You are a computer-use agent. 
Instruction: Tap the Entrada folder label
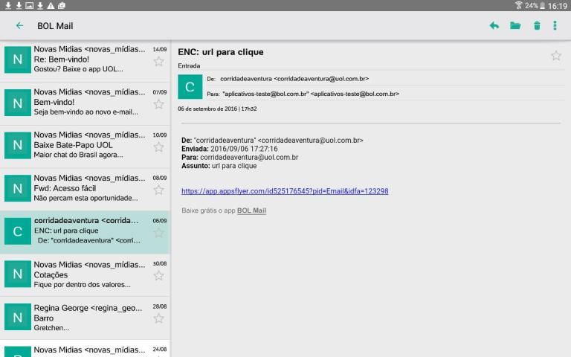[189, 66]
